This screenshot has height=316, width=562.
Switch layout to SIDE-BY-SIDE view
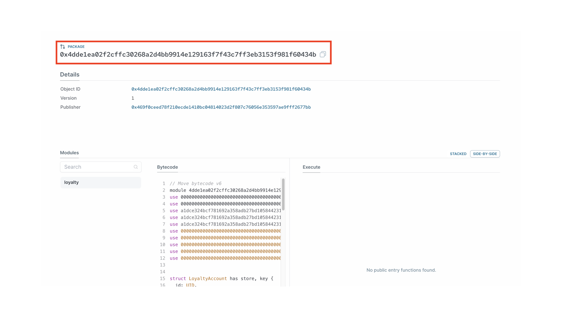click(x=485, y=154)
